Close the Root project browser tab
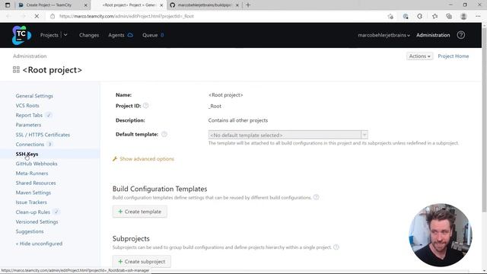The width and height of the screenshot is (487, 274). [x=161, y=5]
